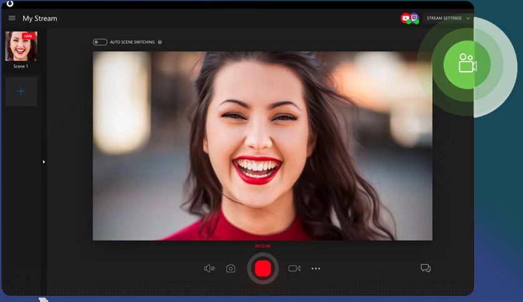The image size is (523, 302).
Task: Expand the Stream Settings dropdown
Action: pyautogui.click(x=449, y=18)
